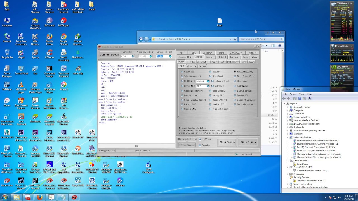This screenshot has width=358, height=201.
Task: Click the USB Scan button
Action: click(192, 139)
